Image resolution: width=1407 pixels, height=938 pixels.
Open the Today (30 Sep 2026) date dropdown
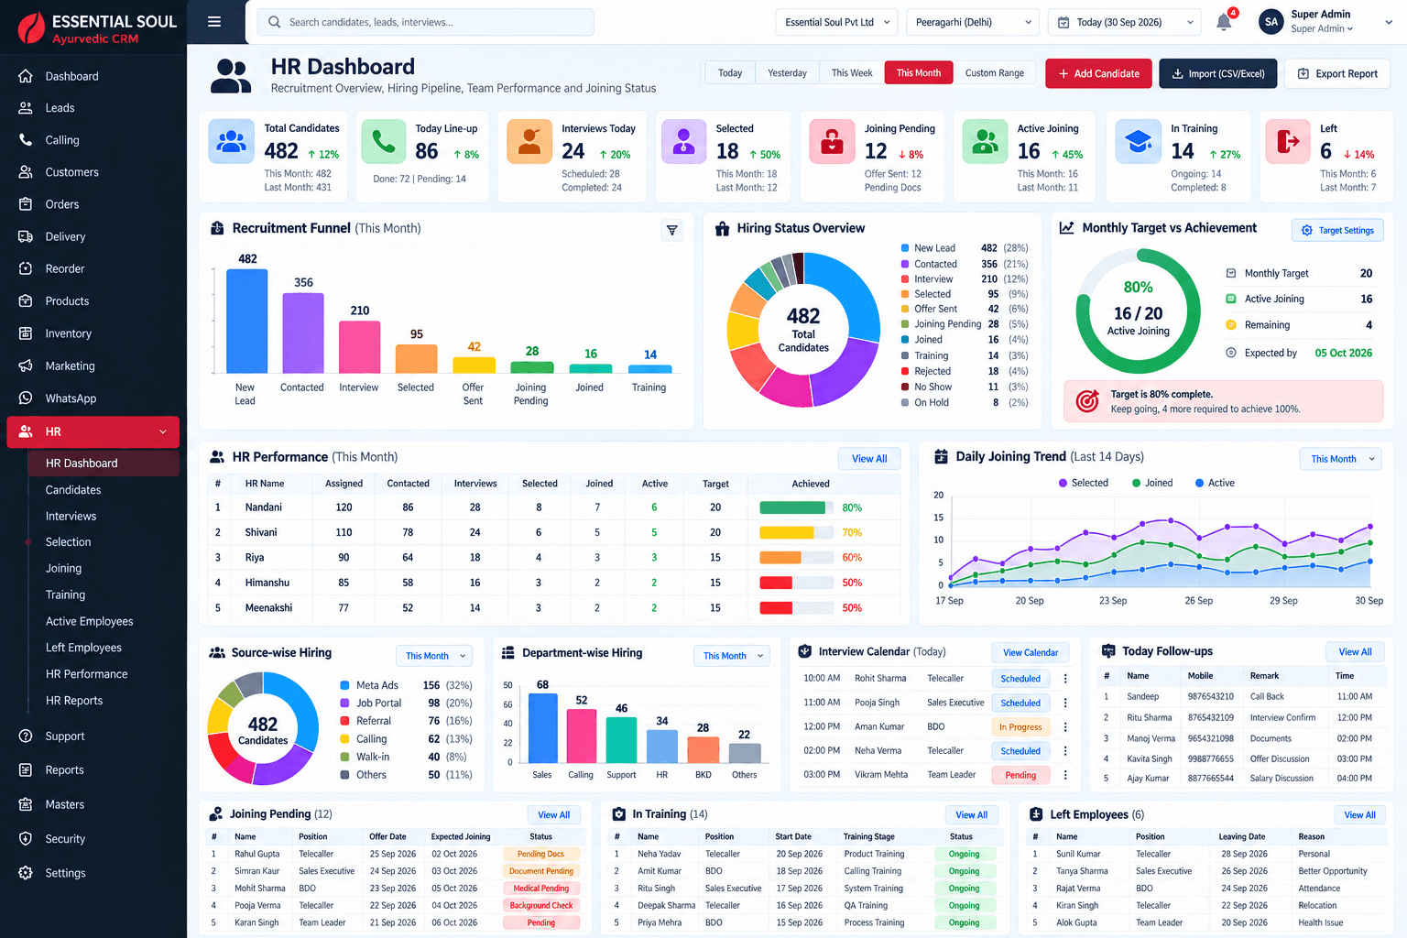pos(1124,22)
